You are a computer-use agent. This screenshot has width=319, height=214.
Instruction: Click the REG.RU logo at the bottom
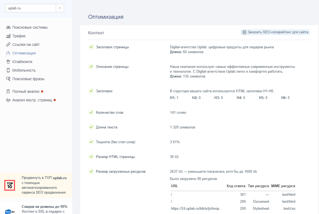tap(9, 212)
